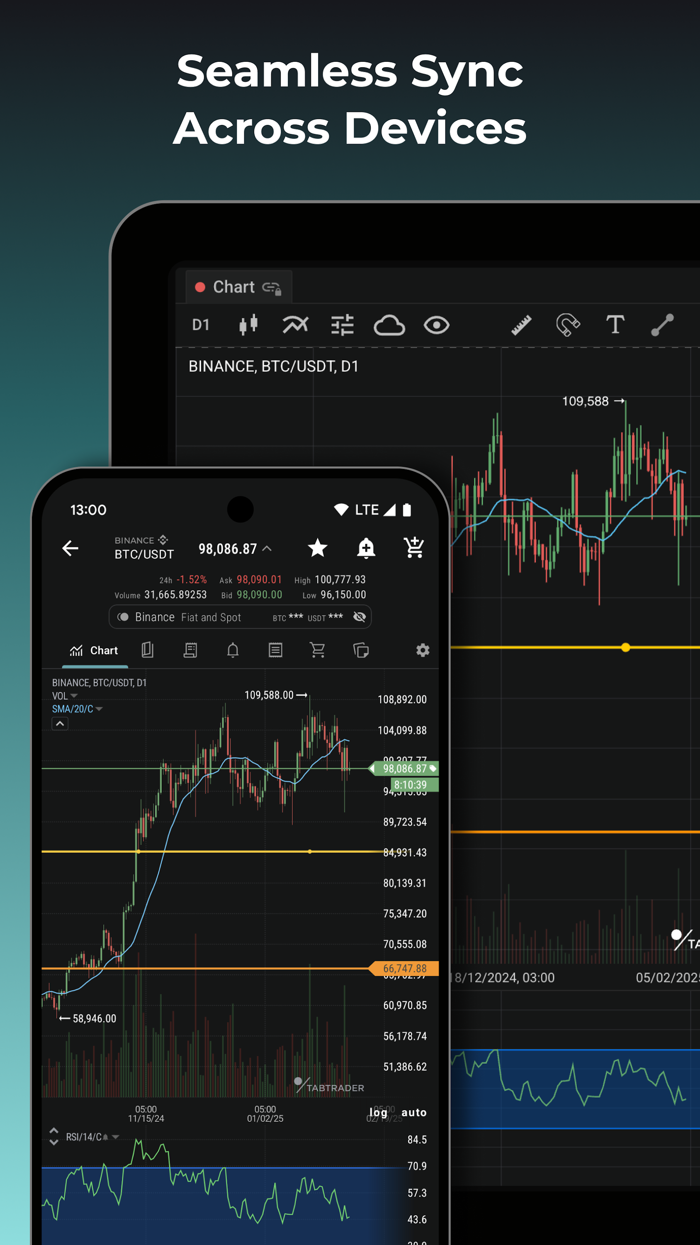
Task: Open the Chart tab on the tablet
Action: [x=235, y=286]
